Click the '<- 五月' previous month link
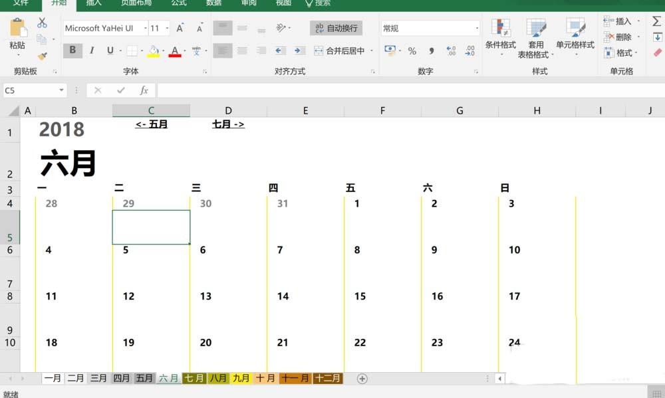 [151, 124]
